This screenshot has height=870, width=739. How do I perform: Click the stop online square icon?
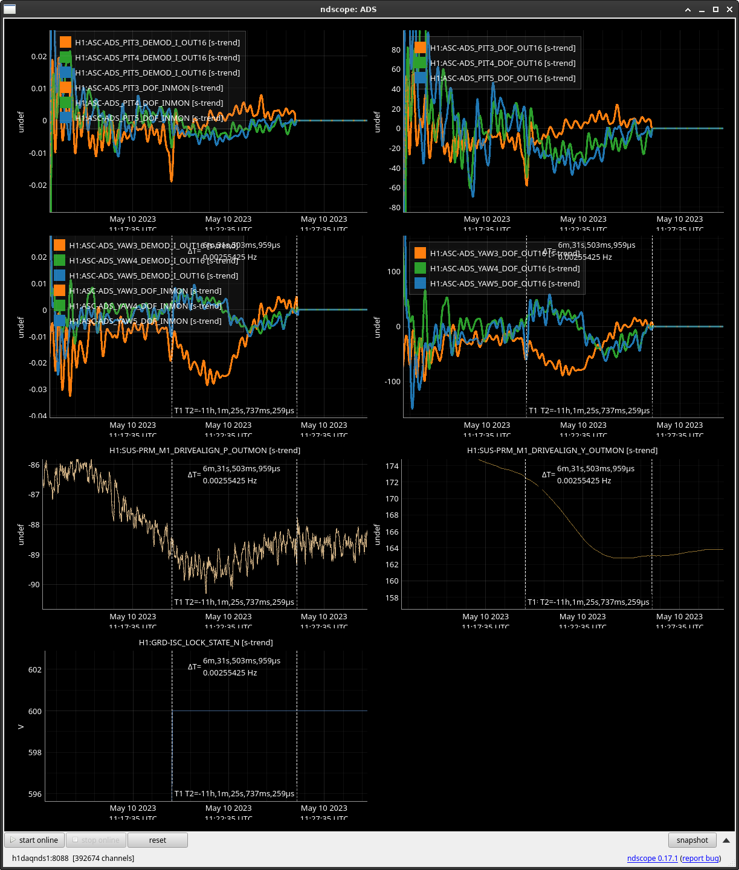coord(75,840)
